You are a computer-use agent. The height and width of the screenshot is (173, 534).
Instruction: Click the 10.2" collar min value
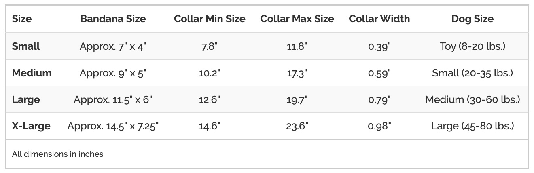point(210,73)
